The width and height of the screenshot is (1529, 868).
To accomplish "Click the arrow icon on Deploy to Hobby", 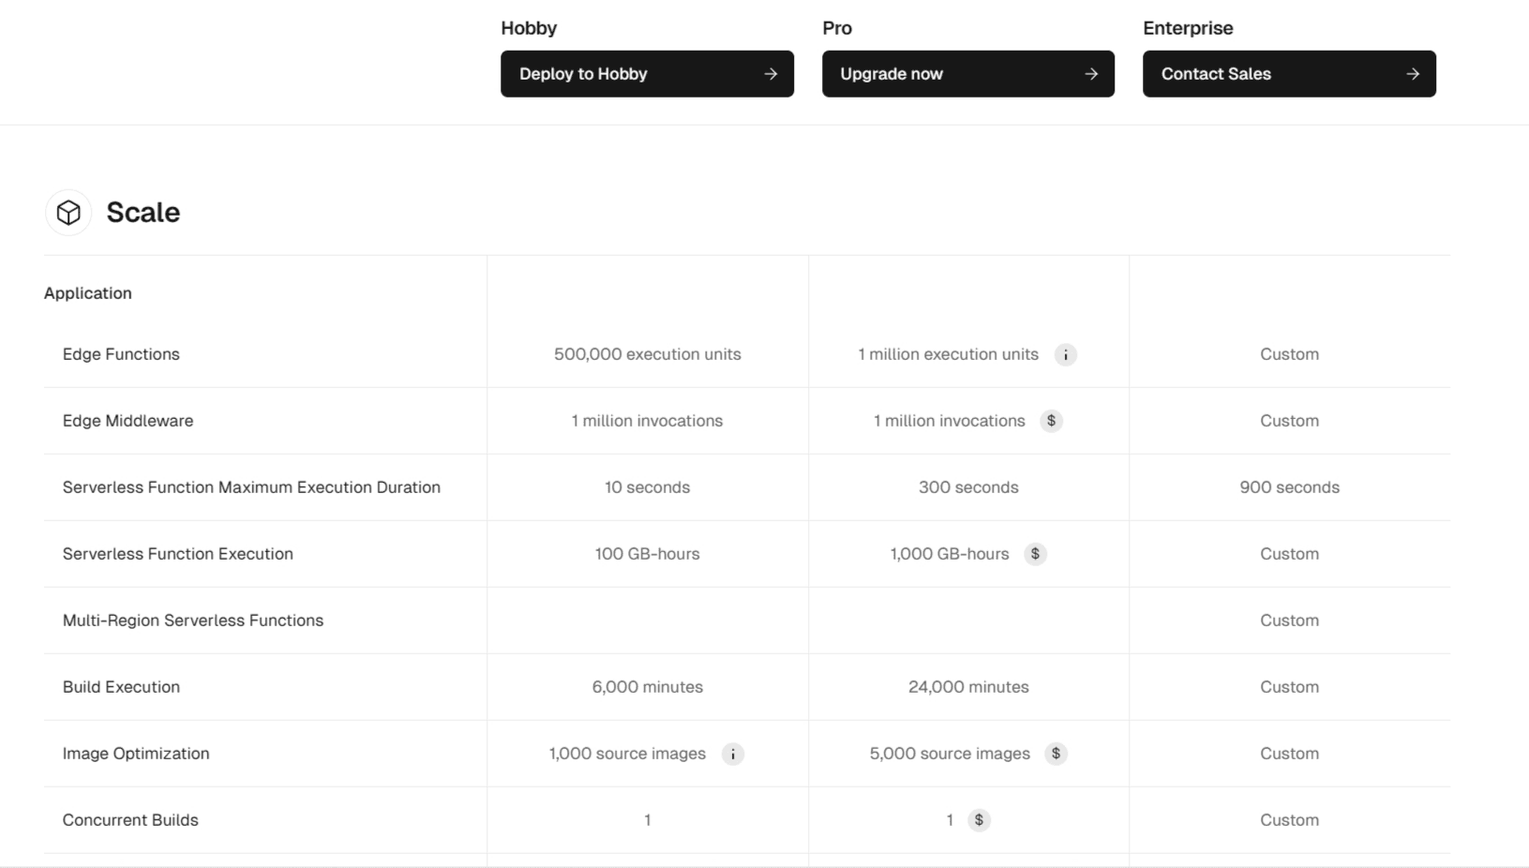I will click(770, 73).
